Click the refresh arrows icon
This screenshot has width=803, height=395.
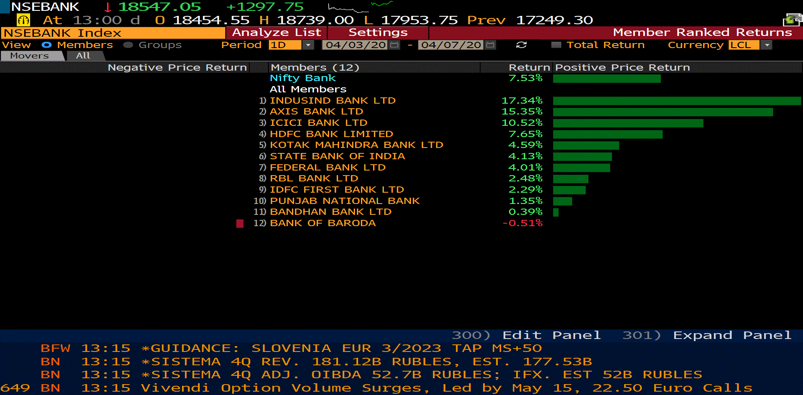(521, 45)
